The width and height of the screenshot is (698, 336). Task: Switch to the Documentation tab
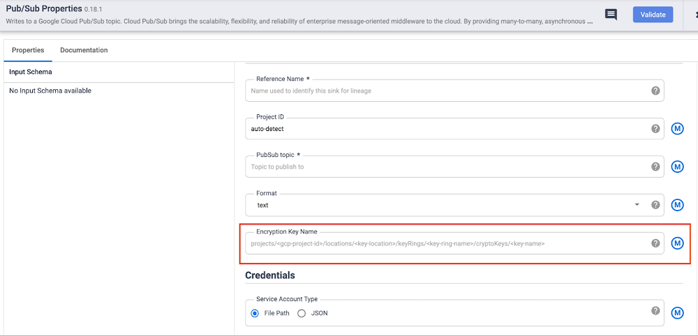point(84,50)
